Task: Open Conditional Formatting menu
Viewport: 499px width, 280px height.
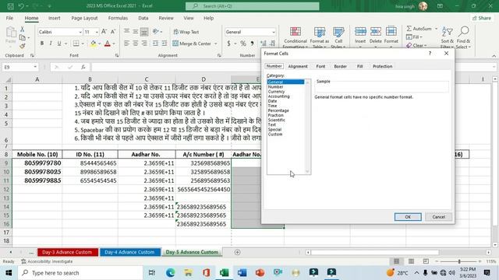Action: click(296, 37)
